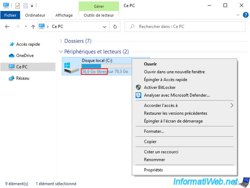250x188 pixels.
Task: Click the Disque local (C:) drive icon
Action: (x=71, y=68)
